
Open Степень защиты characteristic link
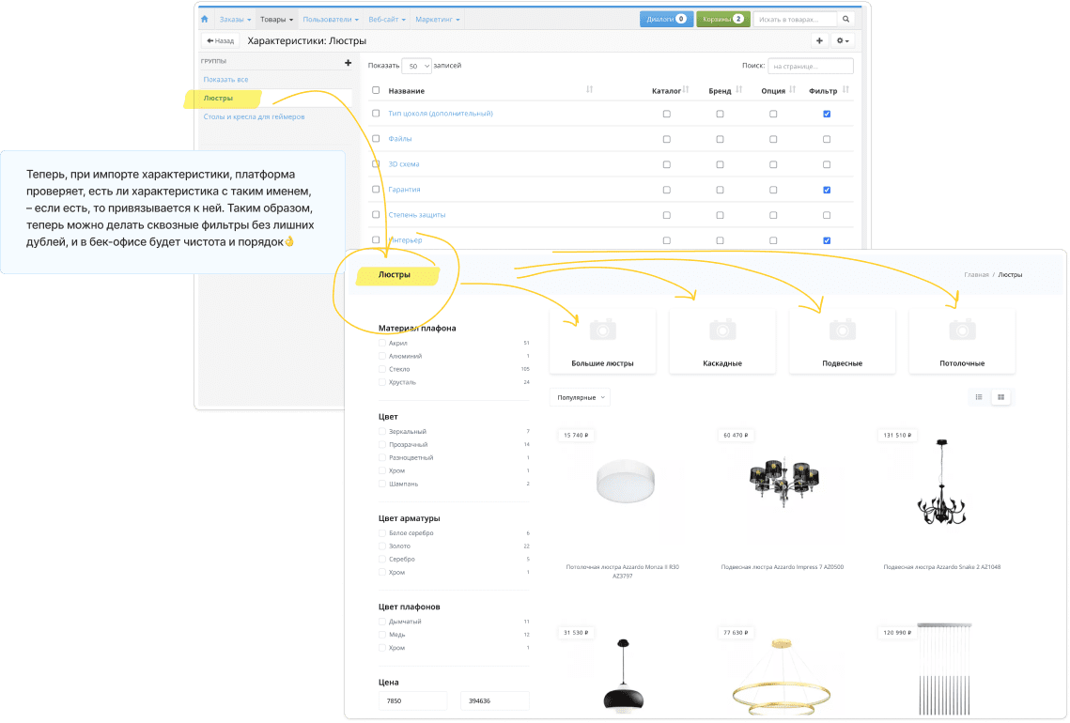tap(417, 215)
